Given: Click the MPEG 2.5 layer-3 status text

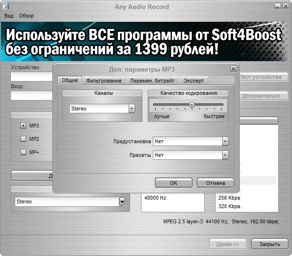Looking at the screenshot, I should [x=221, y=221].
